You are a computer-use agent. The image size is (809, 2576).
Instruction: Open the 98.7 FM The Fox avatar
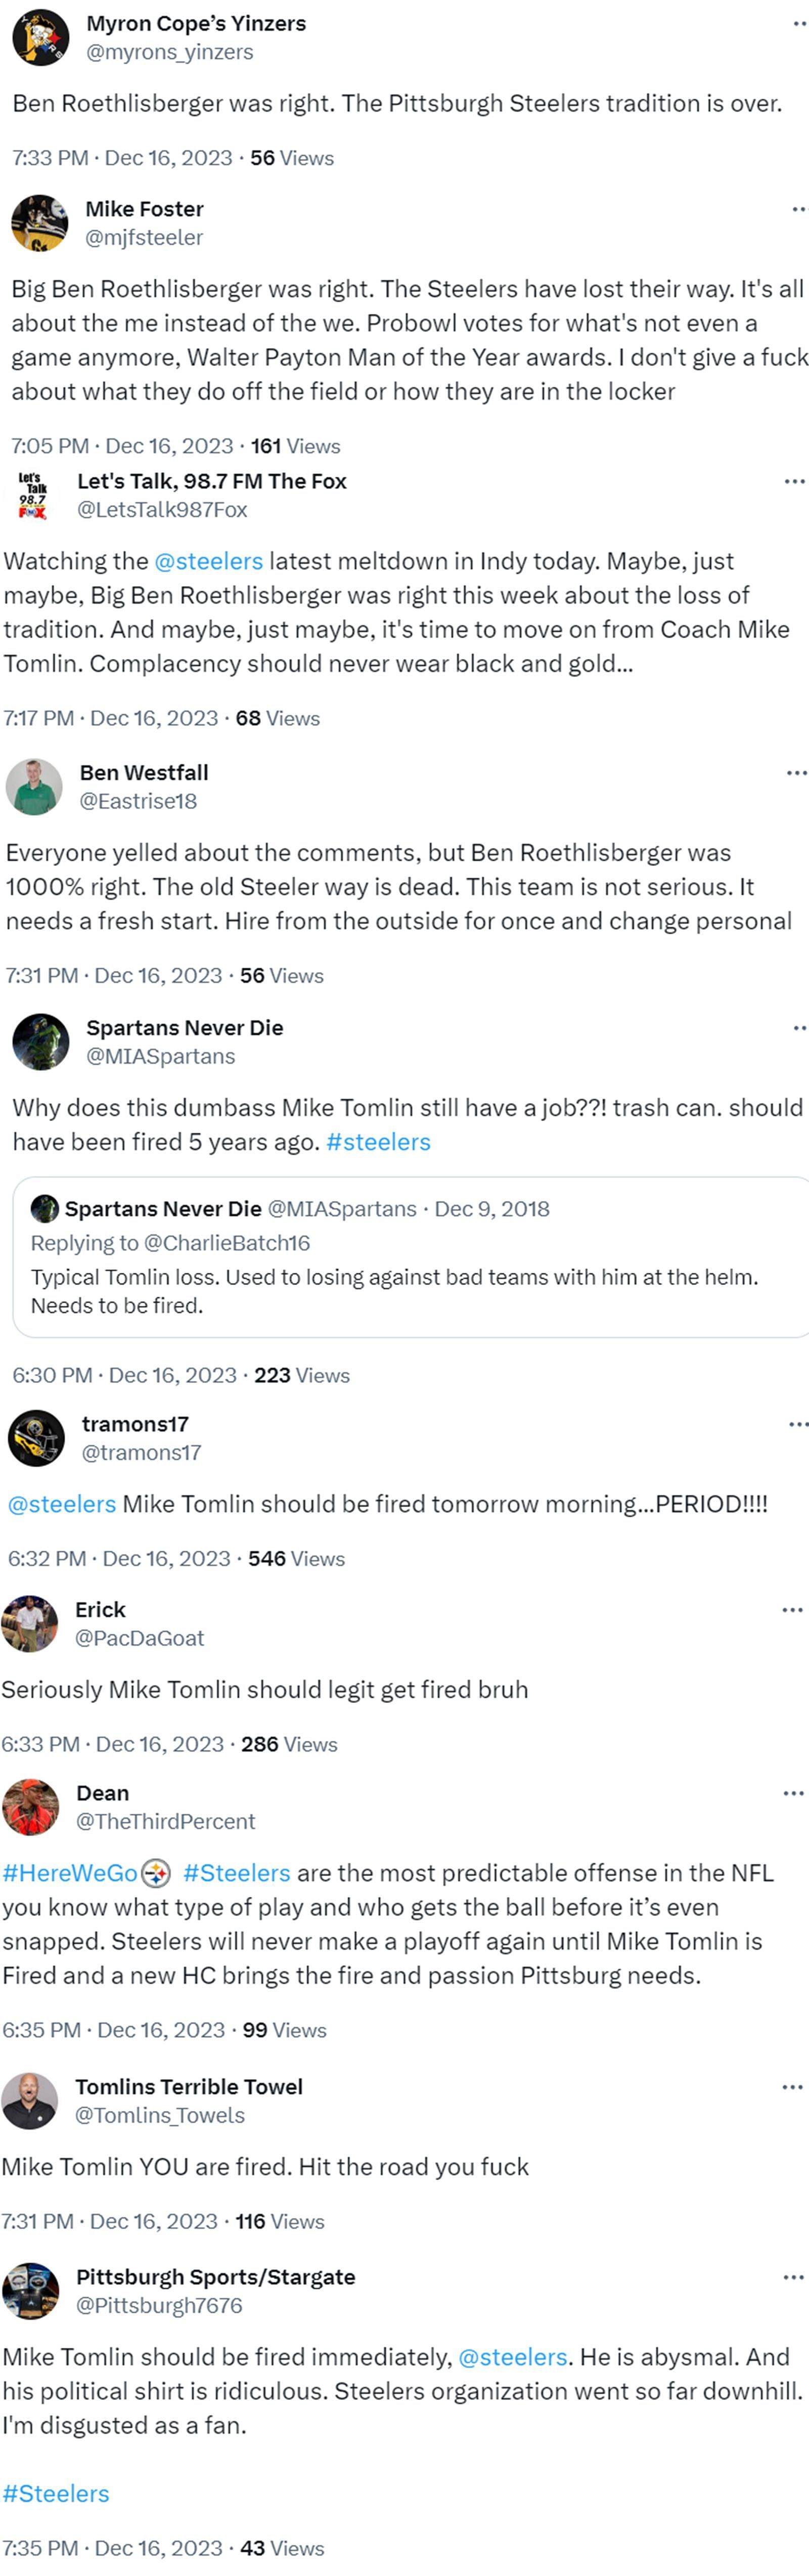(x=33, y=495)
